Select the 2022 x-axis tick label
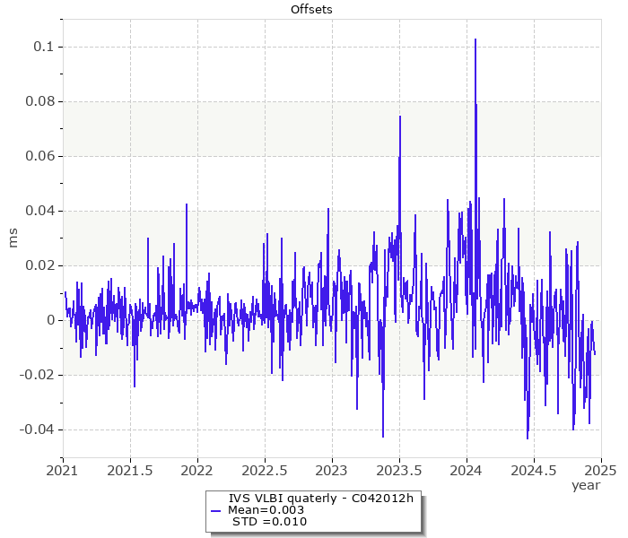The height and width of the screenshot is (538, 628). 196,470
